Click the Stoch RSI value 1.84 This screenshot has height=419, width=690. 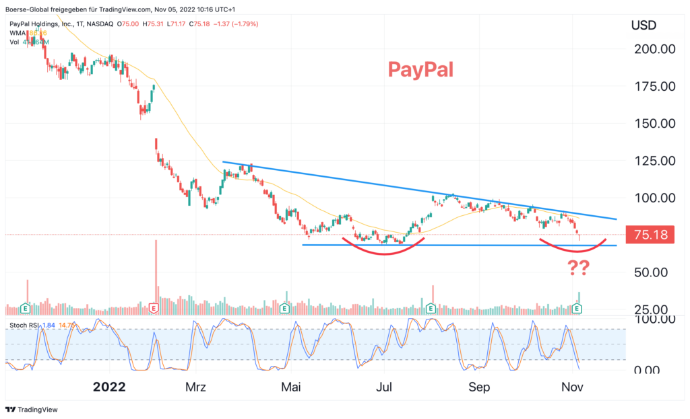[49, 326]
